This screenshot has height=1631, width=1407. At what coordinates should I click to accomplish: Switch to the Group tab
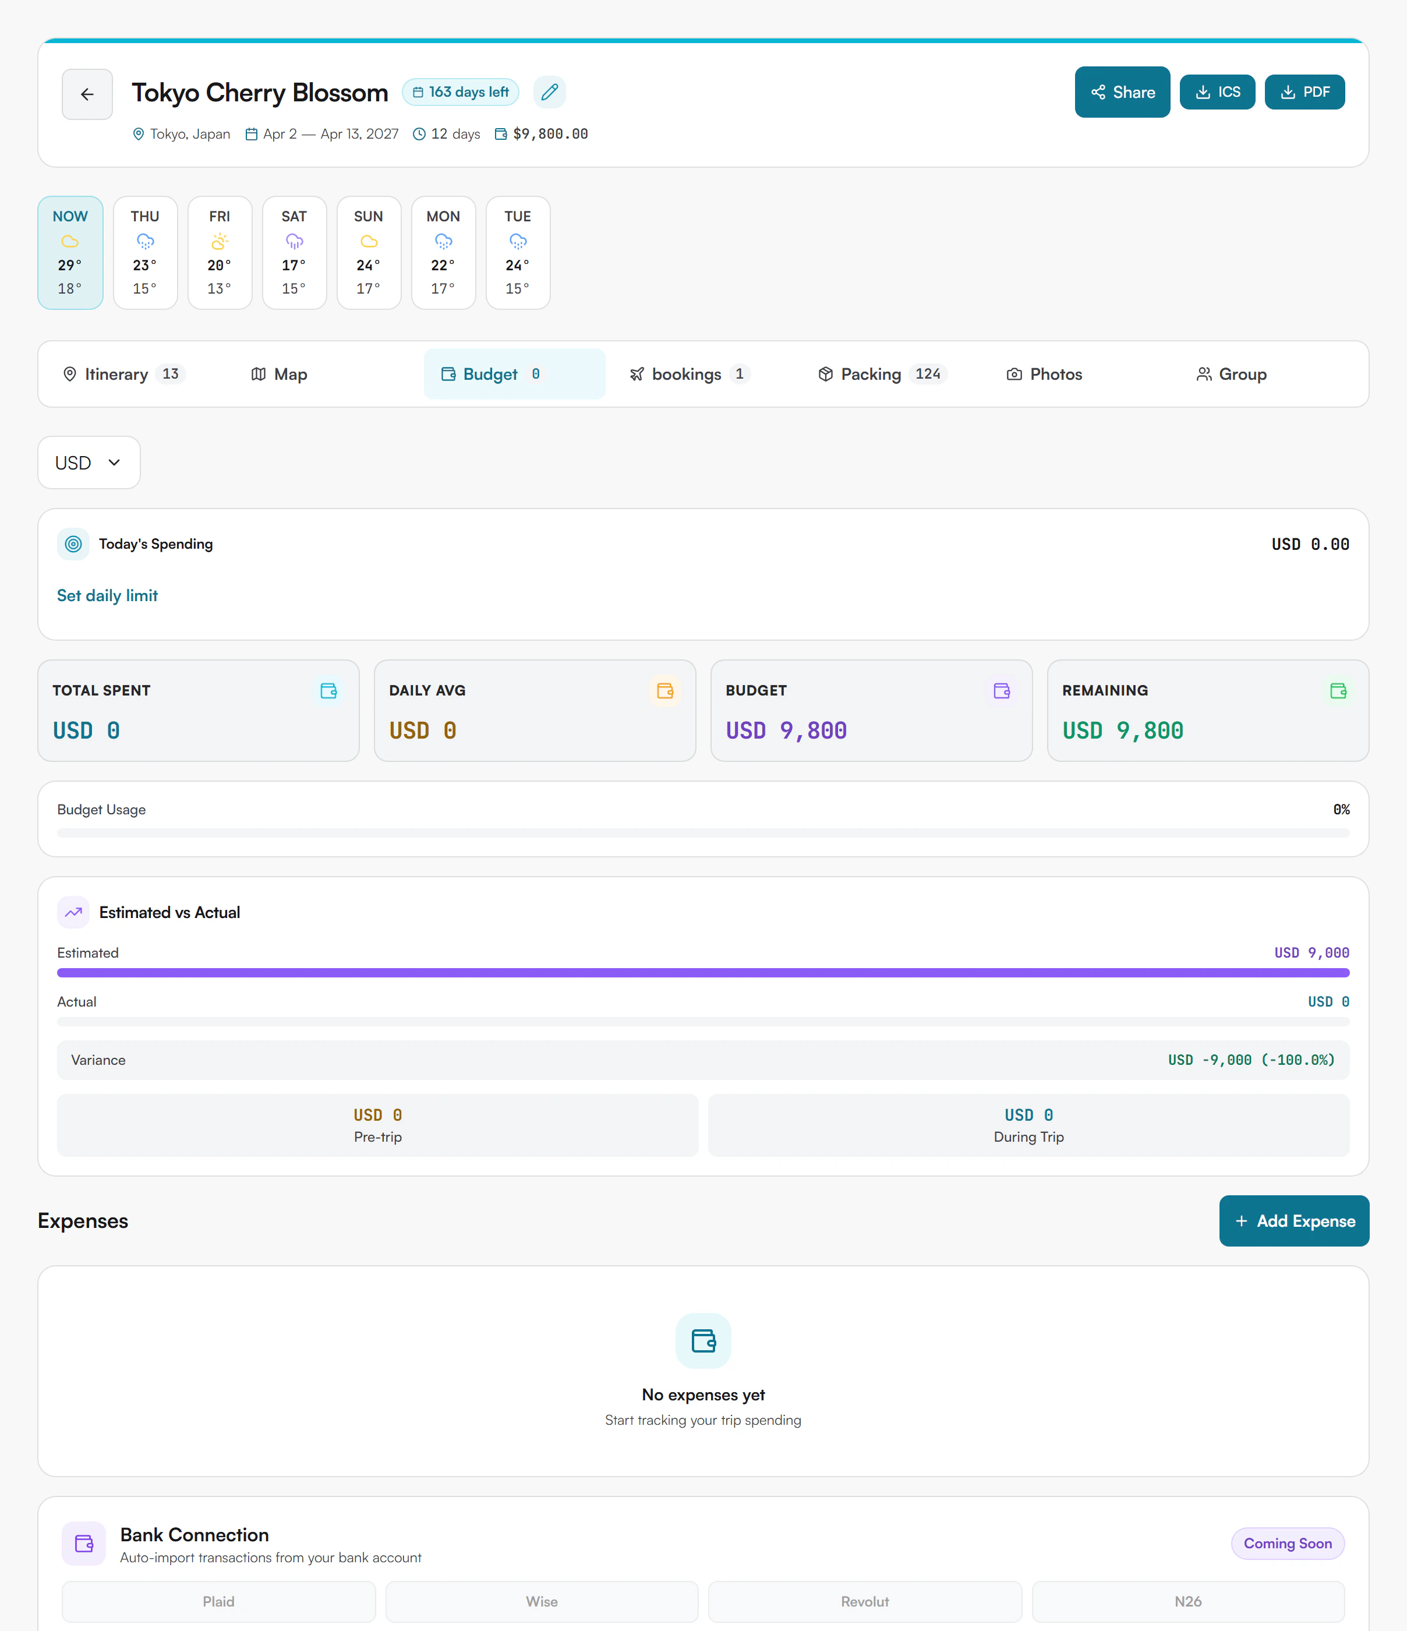pyautogui.click(x=1270, y=374)
